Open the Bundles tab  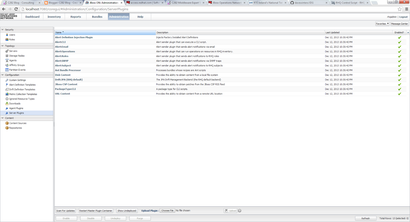pos(97,17)
